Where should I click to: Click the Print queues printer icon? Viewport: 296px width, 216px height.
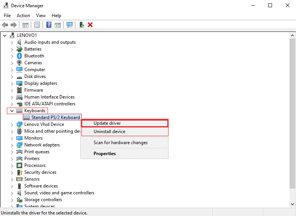click(x=19, y=152)
